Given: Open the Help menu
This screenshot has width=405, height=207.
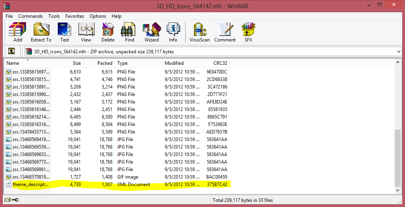Looking at the screenshot, I should click(x=116, y=16).
